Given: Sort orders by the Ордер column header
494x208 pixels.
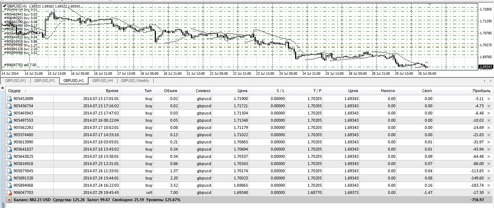Looking at the screenshot, I should click(30, 91).
